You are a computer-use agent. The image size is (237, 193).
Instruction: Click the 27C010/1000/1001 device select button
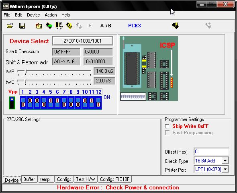pyautogui.click(x=82, y=41)
